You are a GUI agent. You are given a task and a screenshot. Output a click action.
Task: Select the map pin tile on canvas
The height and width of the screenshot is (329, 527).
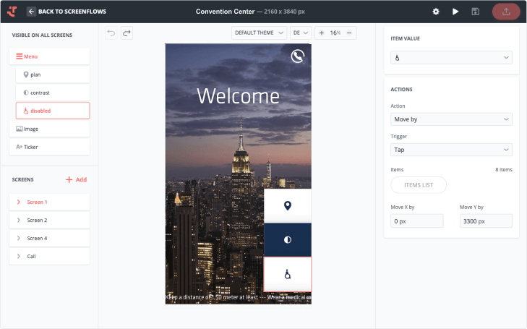point(288,205)
